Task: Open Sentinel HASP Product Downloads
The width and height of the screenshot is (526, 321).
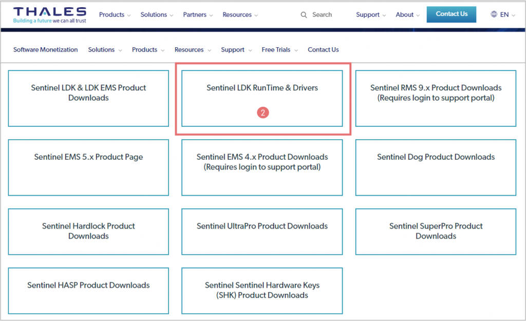Action: (88, 285)
